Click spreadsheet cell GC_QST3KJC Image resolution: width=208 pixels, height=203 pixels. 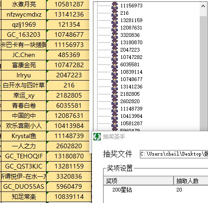[23, 166]
